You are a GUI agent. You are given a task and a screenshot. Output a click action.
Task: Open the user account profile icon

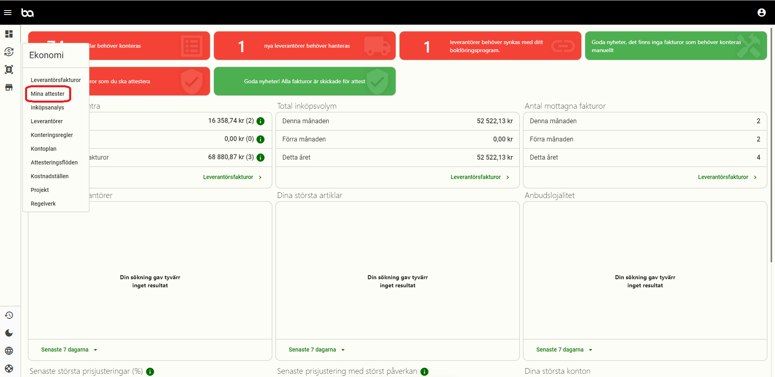pyautogui.click(x=761, y=13)
